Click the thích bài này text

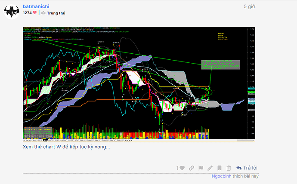coord(245,176)
